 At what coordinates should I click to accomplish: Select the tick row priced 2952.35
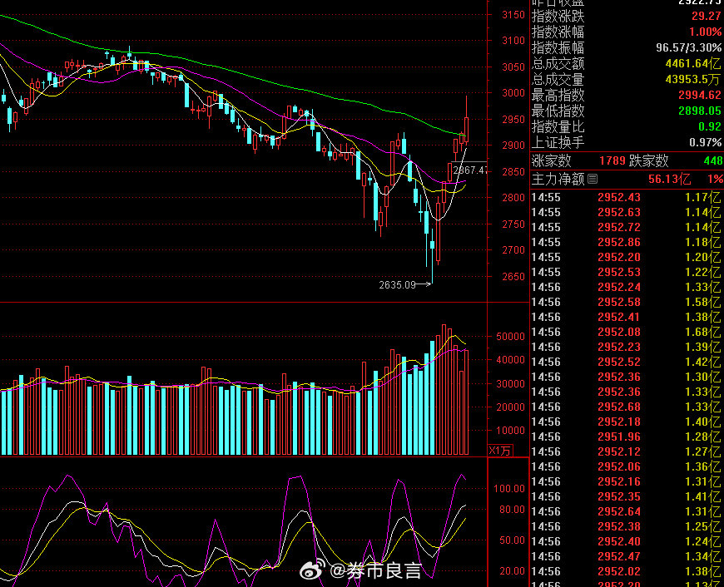[x=627, y=496]
